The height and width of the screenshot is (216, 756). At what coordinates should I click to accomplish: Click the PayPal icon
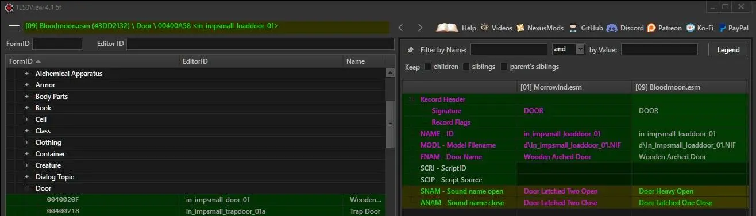click(x=722, y=28)
